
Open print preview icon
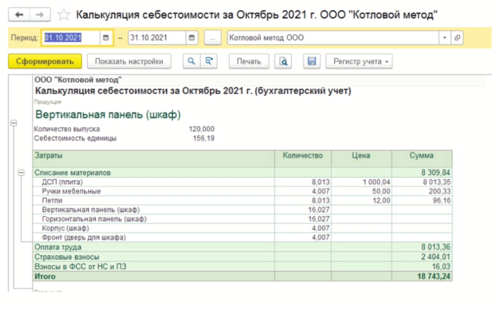click(283, 61)
